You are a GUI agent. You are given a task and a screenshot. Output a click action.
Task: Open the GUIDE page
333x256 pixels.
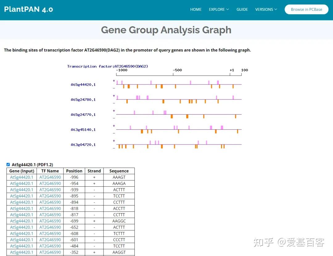[242, 9]
